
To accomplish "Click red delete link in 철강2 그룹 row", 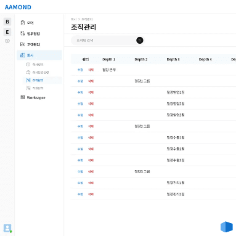I will 91,126.
